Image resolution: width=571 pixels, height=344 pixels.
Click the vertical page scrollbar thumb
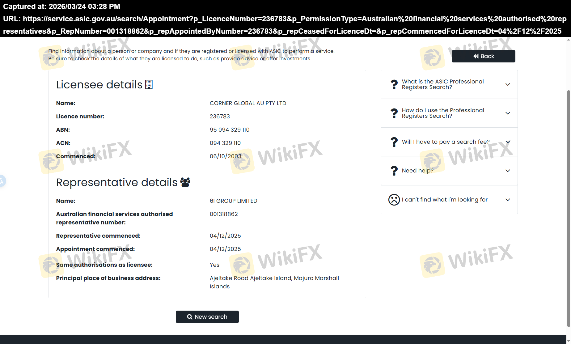[x=569, y=207]
